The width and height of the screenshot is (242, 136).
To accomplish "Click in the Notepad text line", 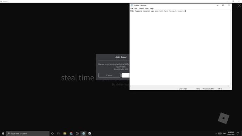I will tap(158, 11).
